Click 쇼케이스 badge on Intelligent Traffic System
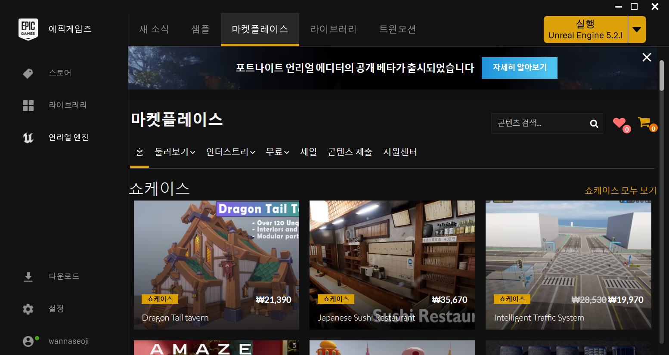 click(512, 299)
